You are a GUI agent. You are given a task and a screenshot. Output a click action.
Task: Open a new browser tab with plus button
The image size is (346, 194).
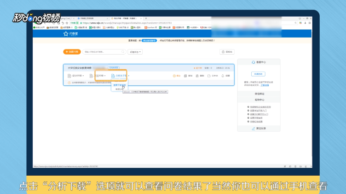(146, 18)
